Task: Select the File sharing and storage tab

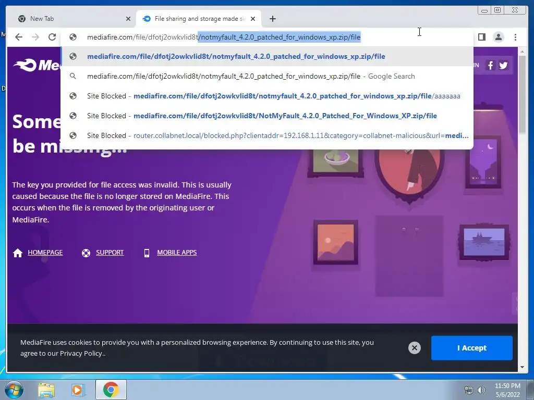Action: 199,19
